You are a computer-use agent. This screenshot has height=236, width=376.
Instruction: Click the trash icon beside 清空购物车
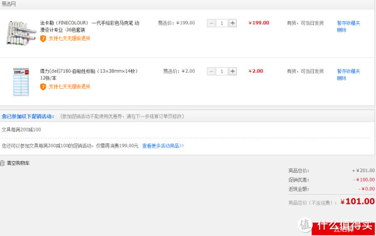pos(2,163)
